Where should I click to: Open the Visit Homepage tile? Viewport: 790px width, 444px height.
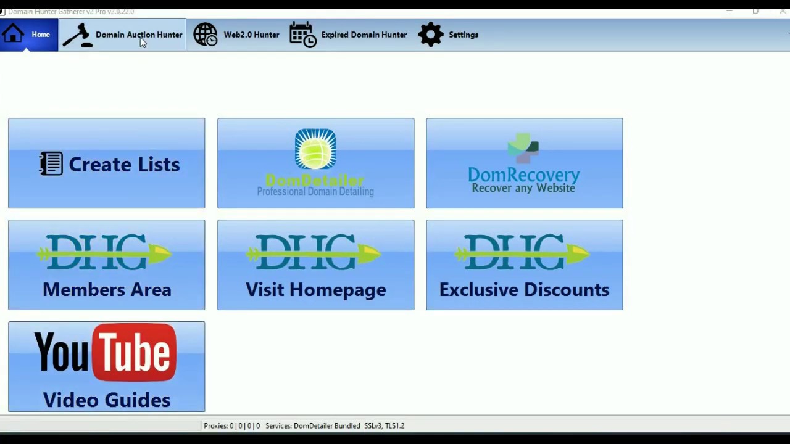pyautogui.click(x=315, y=265)
